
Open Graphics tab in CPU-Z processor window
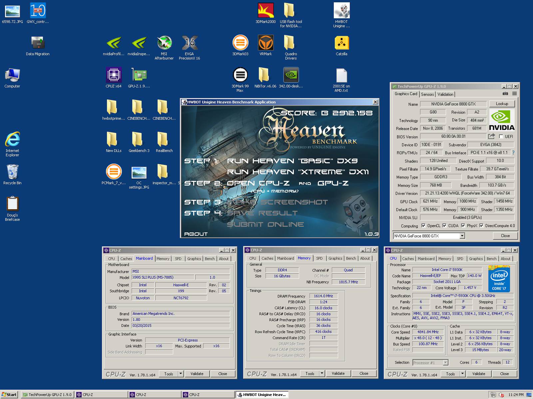point(476,259)
